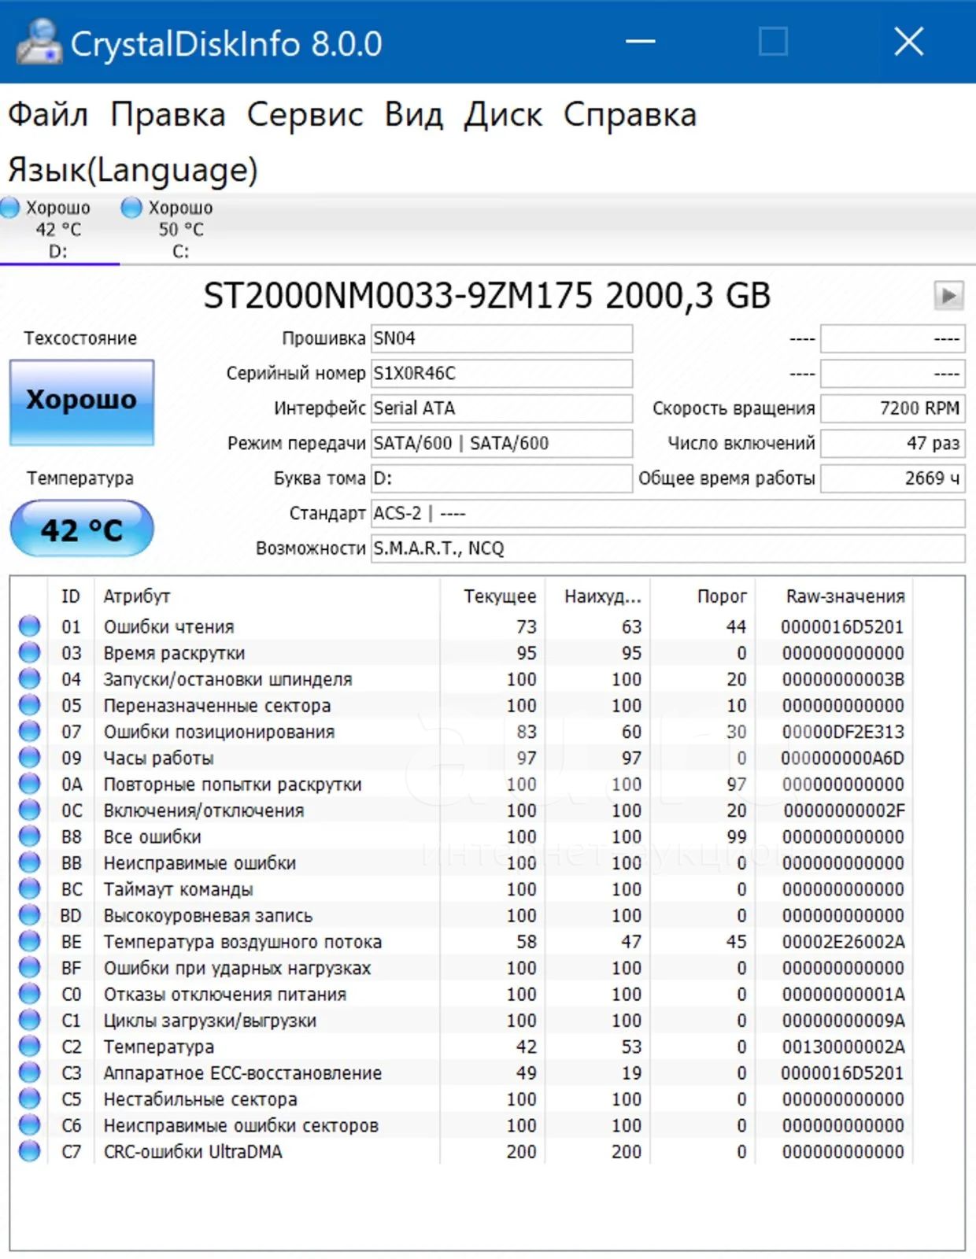Minimize the CrystalDiskInfo window
The width and height of the screenshot is (976, 1259).
tap(641, 41)
